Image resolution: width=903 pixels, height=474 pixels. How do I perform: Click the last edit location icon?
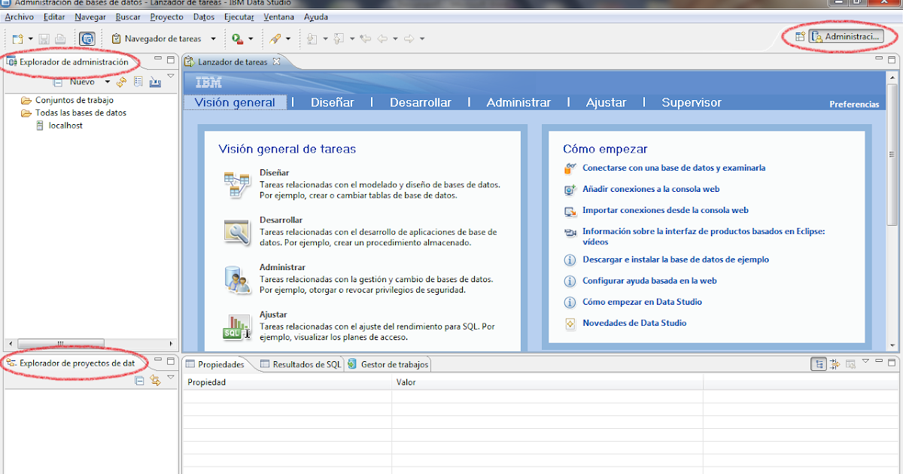tap(366, 38)
